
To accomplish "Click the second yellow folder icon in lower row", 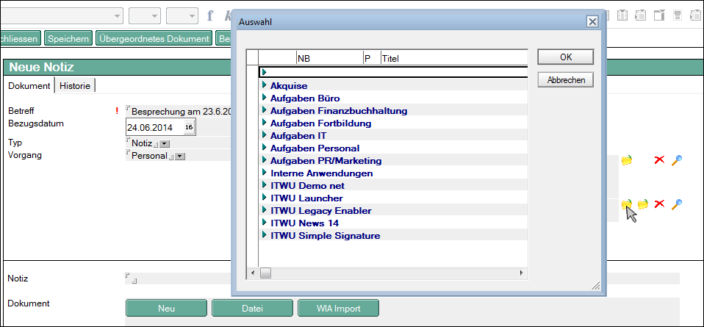I will [x=642, y=204].
